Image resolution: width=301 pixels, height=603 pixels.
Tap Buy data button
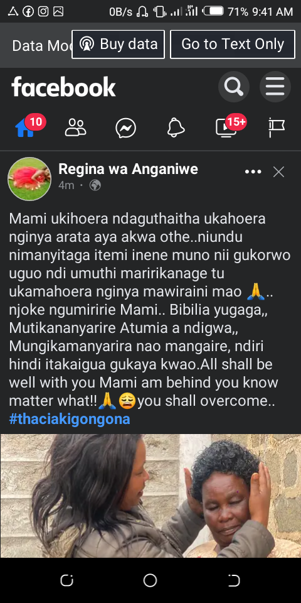119,44
